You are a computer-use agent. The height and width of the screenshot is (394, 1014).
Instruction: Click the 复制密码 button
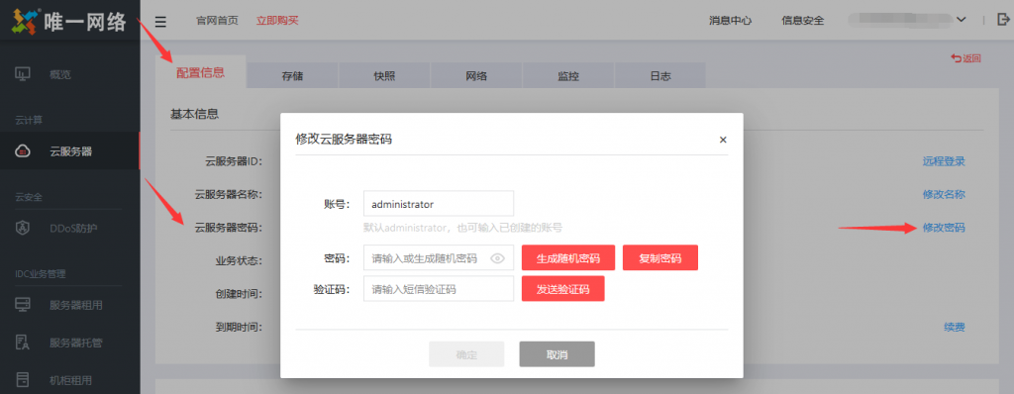click(x=660, y=257)
